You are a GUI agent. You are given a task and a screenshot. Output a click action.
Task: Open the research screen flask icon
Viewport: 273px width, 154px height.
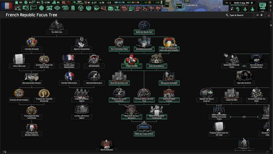point(26,8)
